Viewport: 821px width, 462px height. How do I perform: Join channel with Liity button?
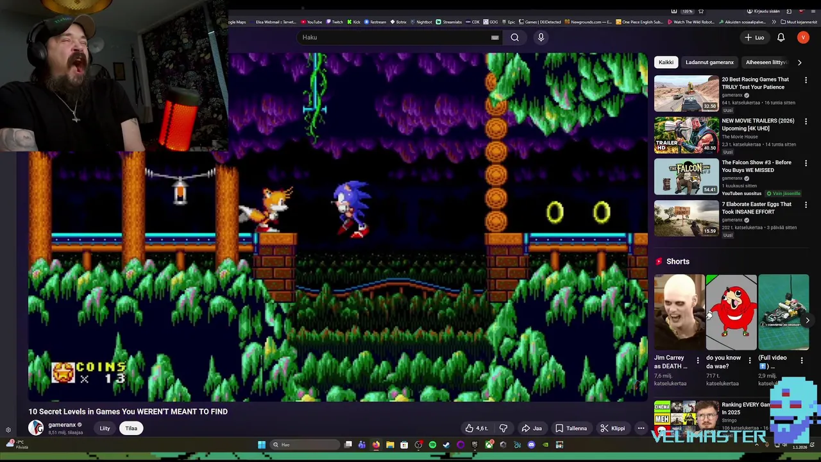coord(105,428)
